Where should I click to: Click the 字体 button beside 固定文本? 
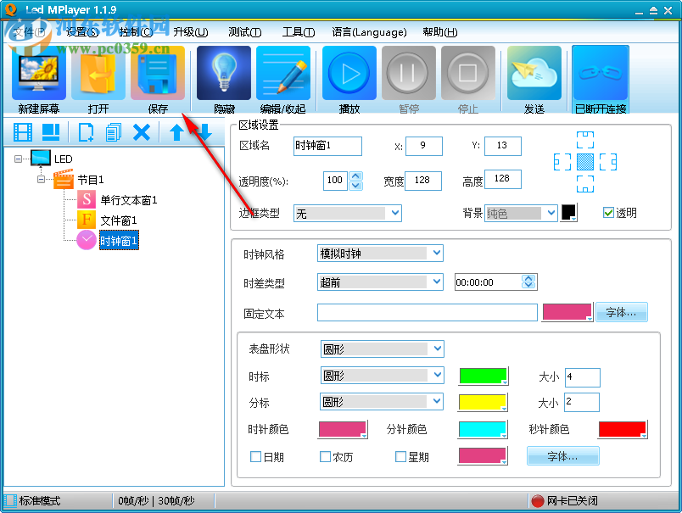click(622, 311)
